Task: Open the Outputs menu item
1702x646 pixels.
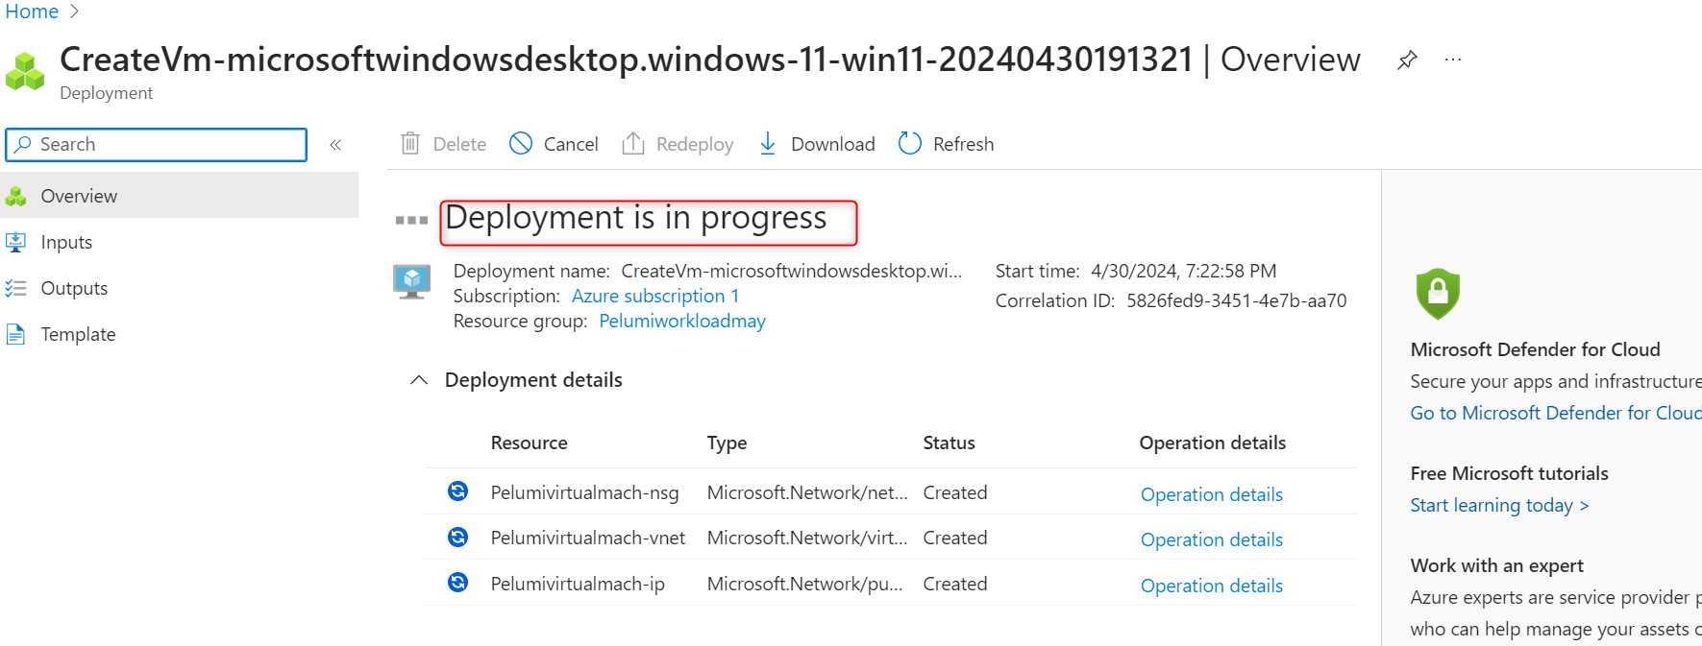Action: (x=74, y=288)
